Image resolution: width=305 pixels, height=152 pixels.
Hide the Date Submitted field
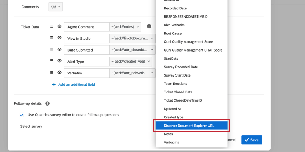point(60,50)
